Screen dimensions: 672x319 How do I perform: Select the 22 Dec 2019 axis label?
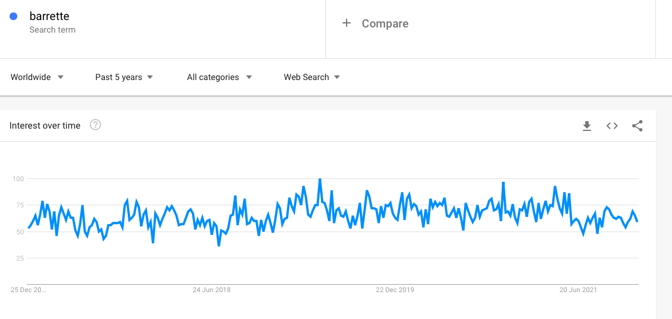(395, 290)
